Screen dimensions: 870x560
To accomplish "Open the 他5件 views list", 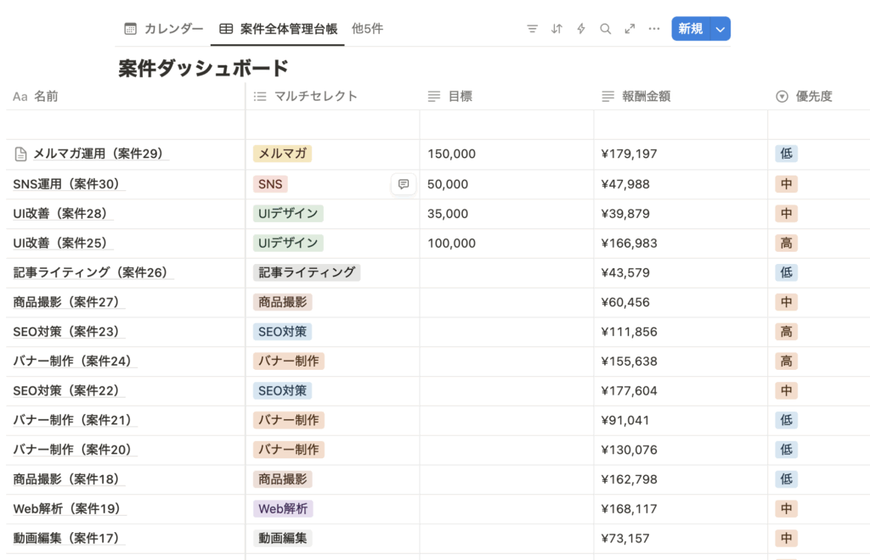I will [367, 29].
